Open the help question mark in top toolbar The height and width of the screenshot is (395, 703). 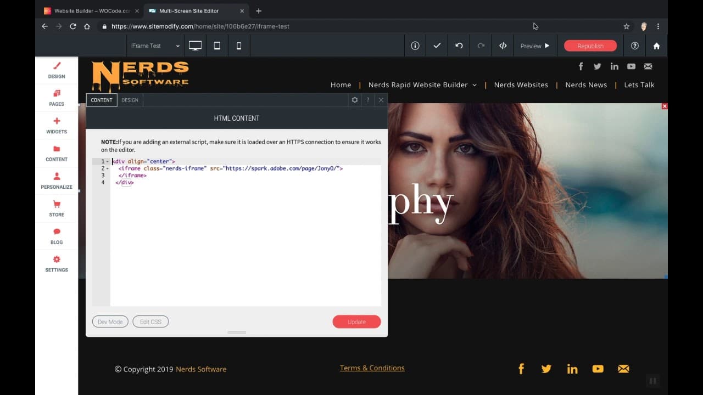pyautogui.click(x=635, y=46)
